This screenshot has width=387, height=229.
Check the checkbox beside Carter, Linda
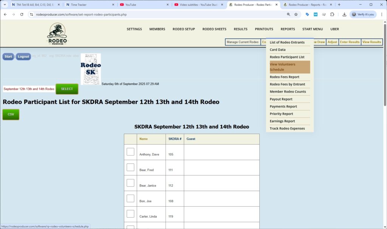(x=130, y=213)
